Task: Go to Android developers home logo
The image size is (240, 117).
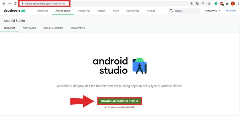Action: point(14,11)
